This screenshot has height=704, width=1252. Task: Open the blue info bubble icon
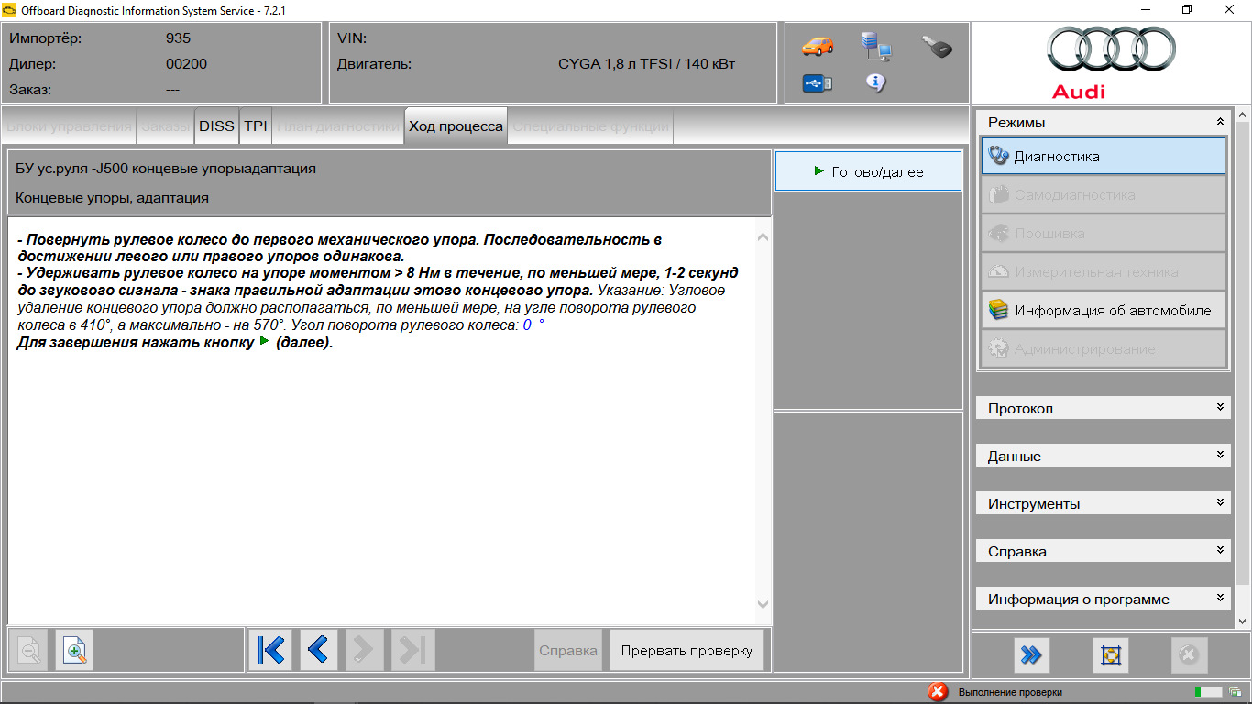click(x=876, y=82)
